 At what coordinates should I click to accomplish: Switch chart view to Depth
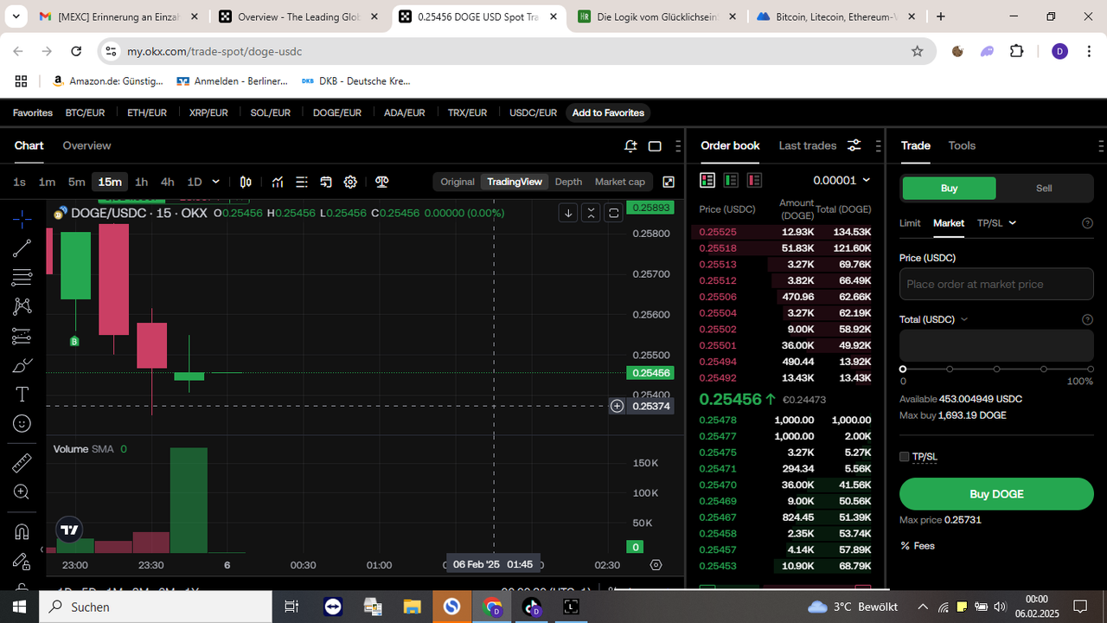click(568, 182)
